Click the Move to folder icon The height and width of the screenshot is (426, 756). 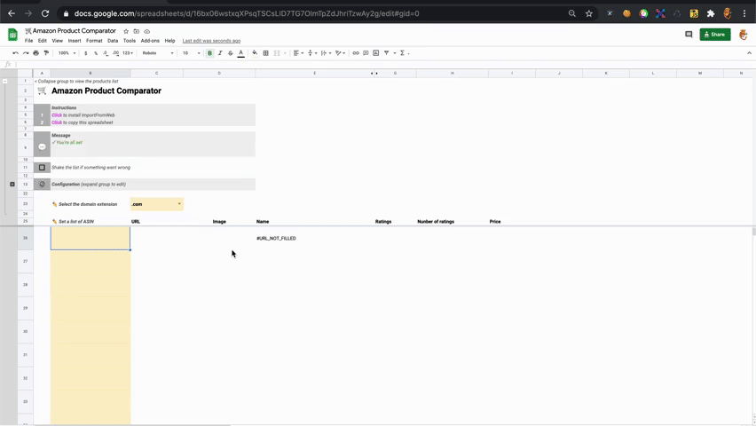[137, 31]
